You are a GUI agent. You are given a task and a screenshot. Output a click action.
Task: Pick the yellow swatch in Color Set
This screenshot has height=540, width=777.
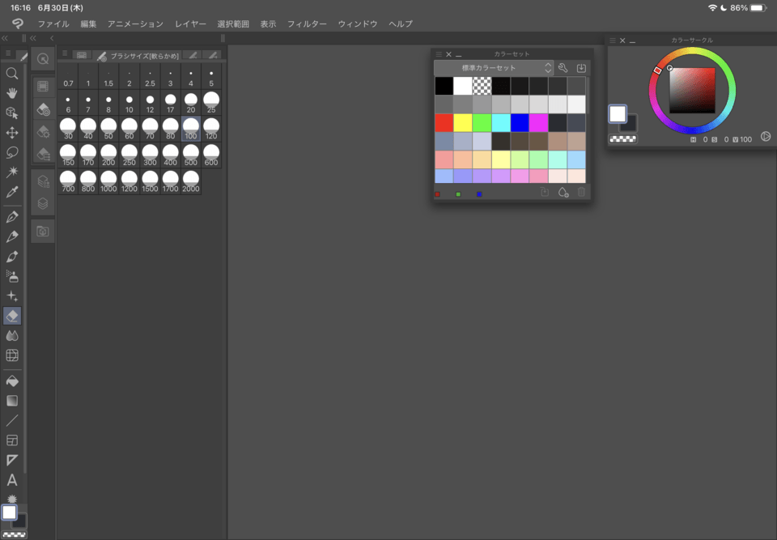click(x=463, y=123)
